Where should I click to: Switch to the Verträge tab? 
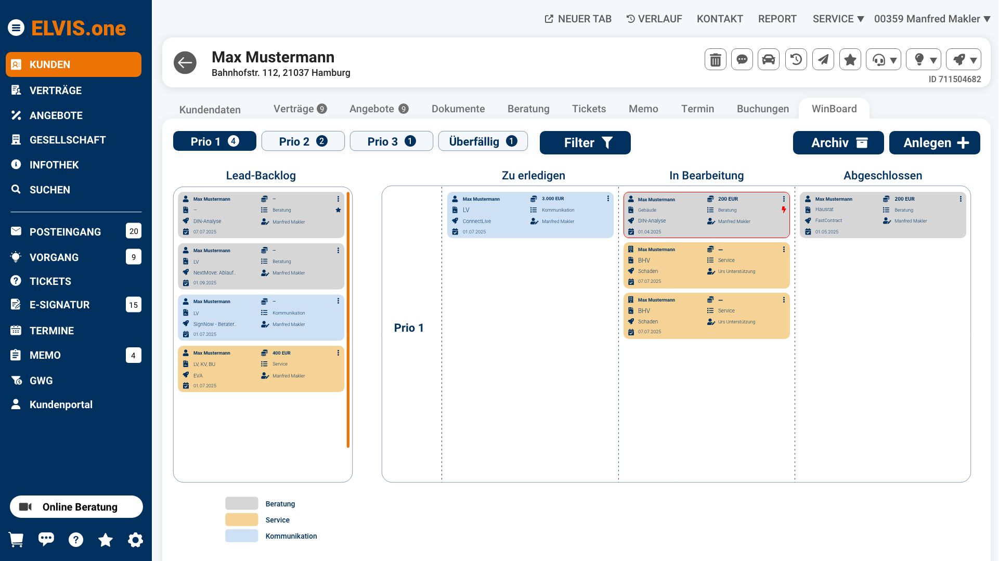(x=300, y=109)
